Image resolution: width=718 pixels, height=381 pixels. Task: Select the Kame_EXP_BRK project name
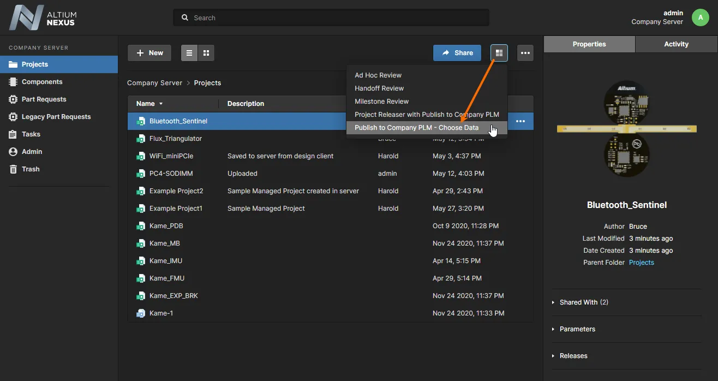point(173,296)
